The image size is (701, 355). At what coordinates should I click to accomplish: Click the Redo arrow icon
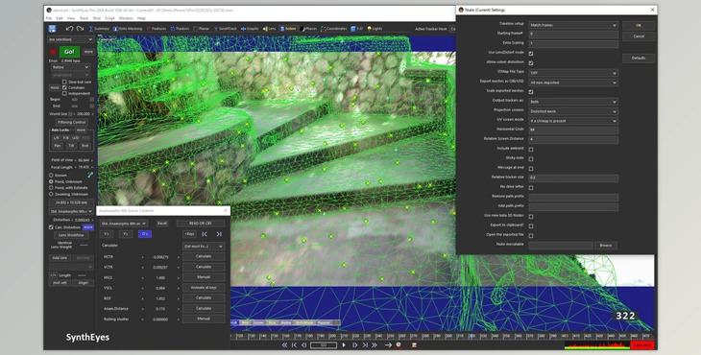coord(80,29)
